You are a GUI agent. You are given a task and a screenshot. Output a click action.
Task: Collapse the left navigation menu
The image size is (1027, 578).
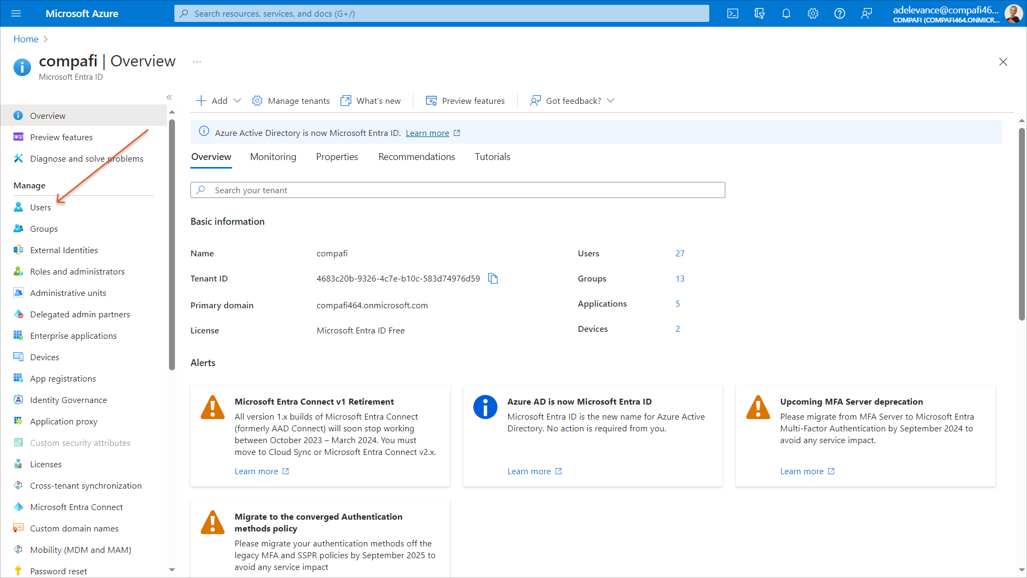(169, 97)
